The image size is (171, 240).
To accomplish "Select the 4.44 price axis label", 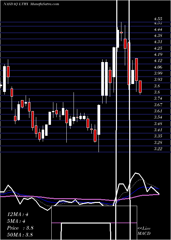I will [x=158, y=29].
